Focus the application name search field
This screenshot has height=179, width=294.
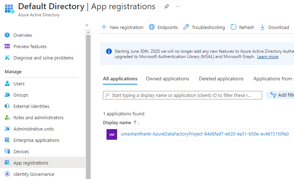[183, 95]
